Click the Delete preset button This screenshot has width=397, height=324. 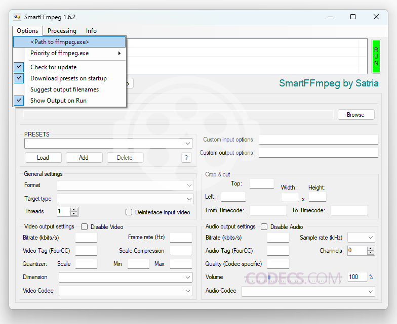pos(125,158)
